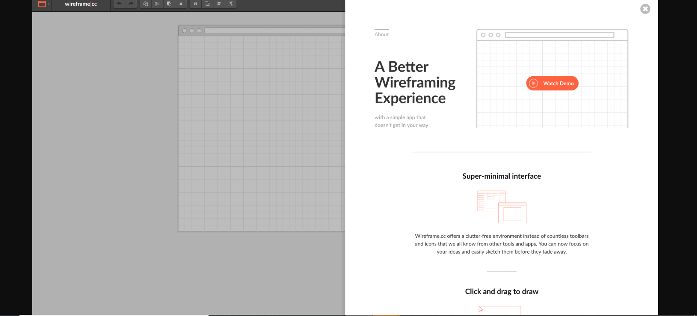
Task: Click the Click and drag to draw heading
Action: (502, 291)
